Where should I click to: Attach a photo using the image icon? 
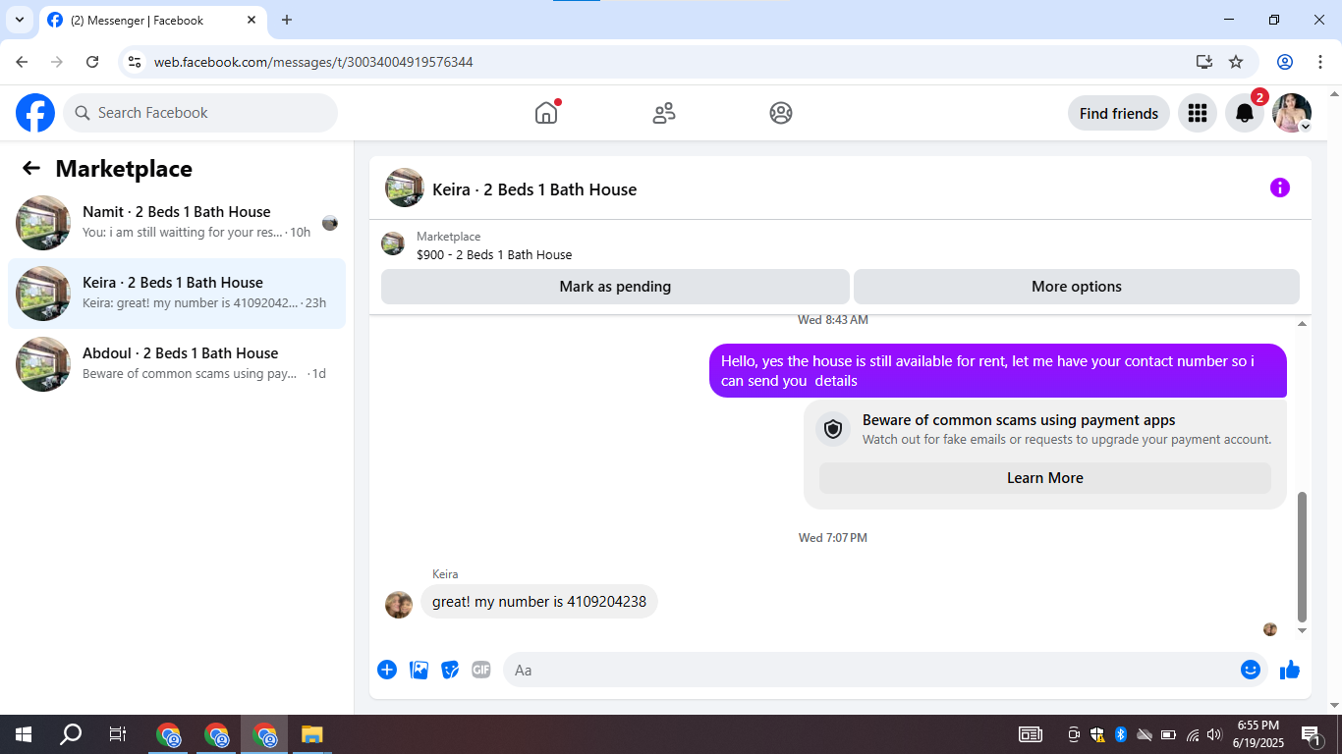click(419, 670)
